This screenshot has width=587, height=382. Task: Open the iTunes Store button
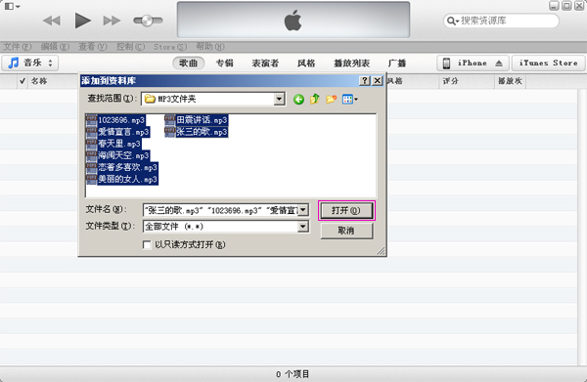click(x=549, y=64)
